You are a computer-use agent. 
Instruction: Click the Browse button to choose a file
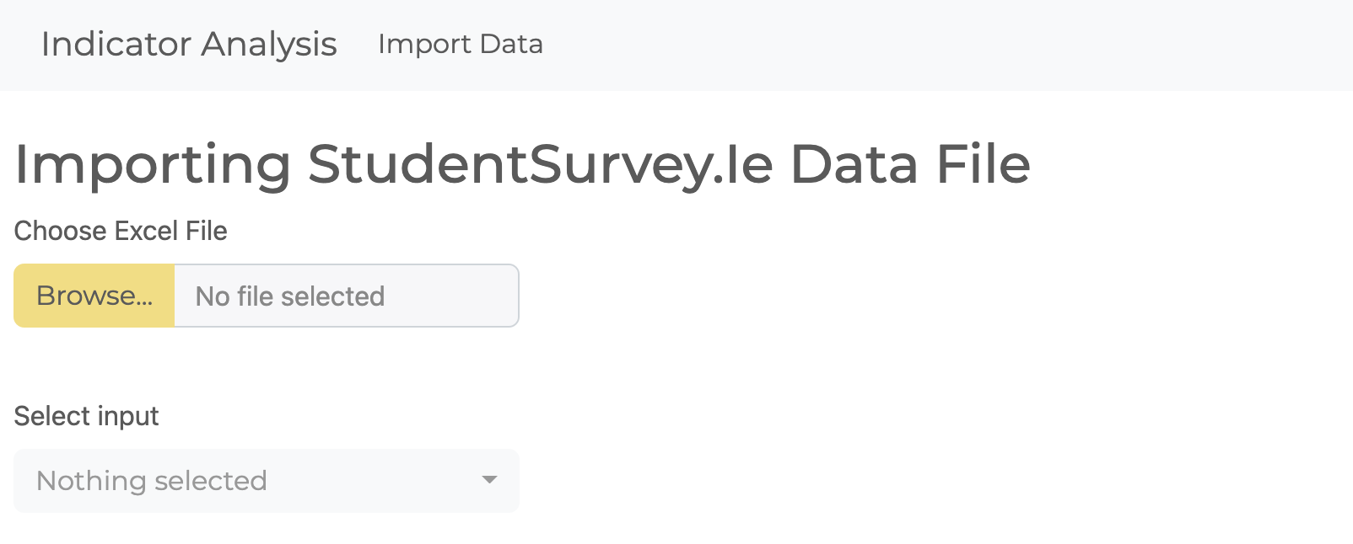[93, 296]
